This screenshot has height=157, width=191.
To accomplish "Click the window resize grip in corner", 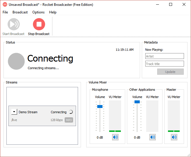I will pyautogui.click(x=189, y=155).
